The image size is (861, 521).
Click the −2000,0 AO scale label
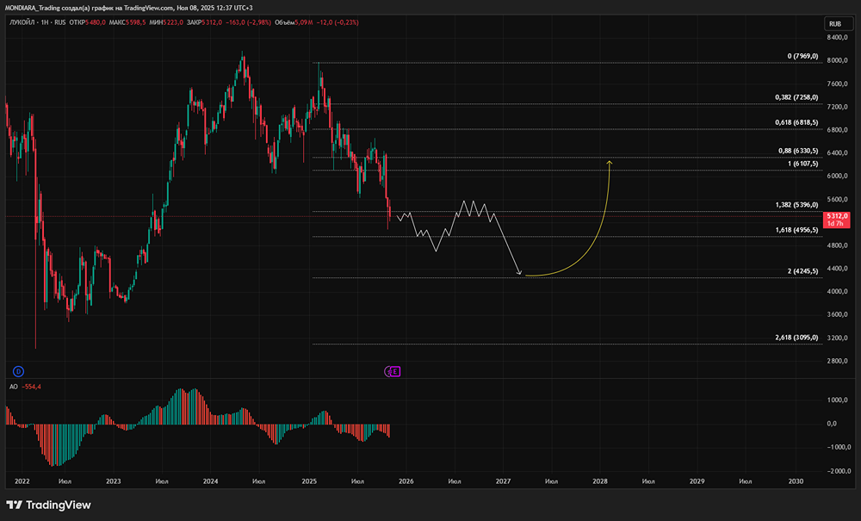pos(838,471)
